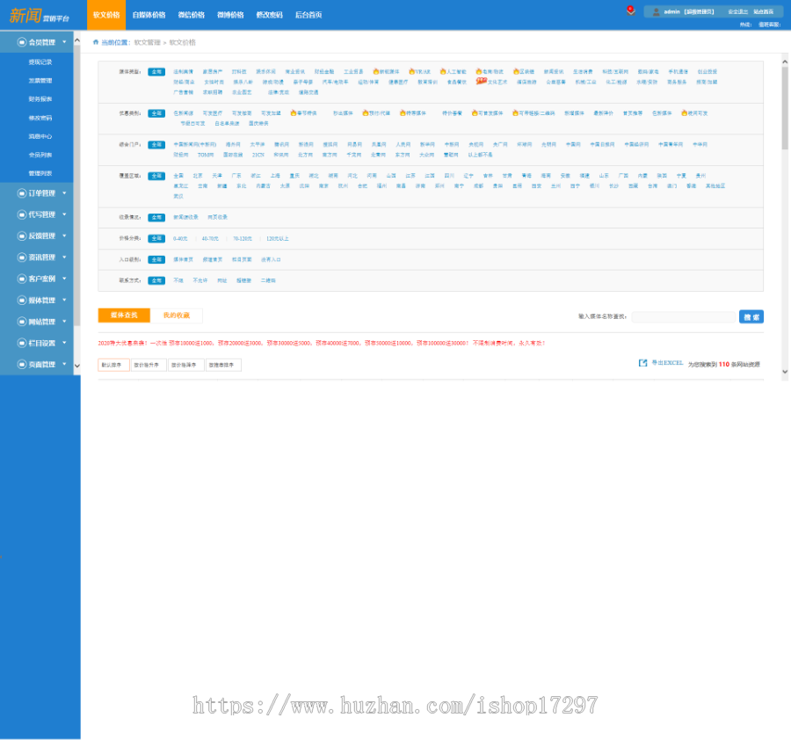
Task: Switch to the 我的收藏 tab
Action: pyautogui.click(x=177, y=315)
